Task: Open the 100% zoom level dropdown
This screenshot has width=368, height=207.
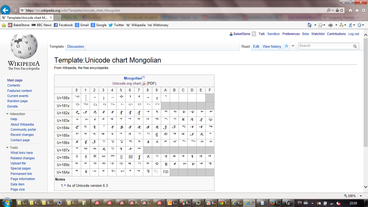Action: point(361,196)
